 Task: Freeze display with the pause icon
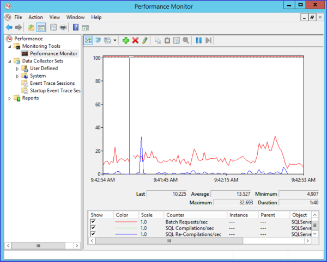[x=199, y=40]
